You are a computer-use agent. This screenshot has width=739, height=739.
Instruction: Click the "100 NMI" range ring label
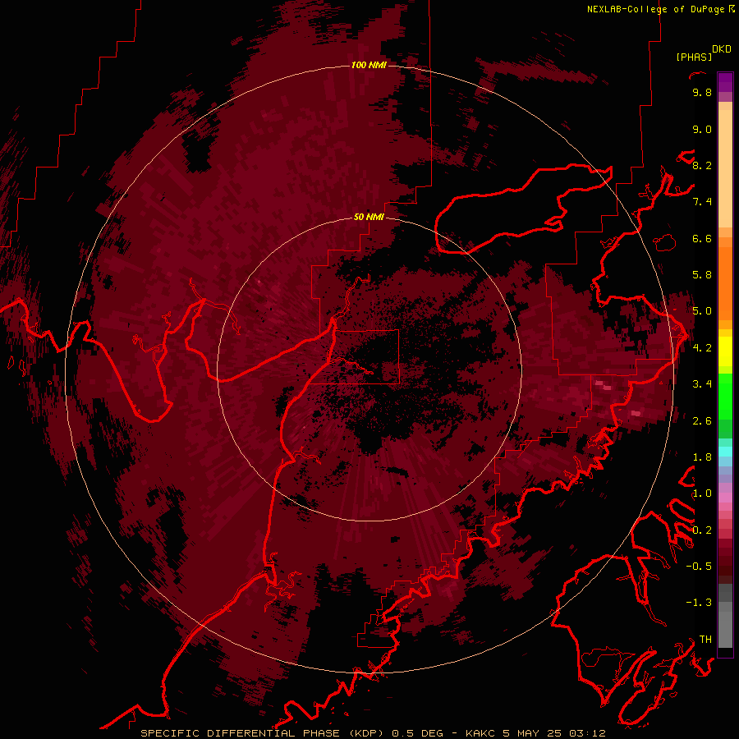tap(369, 65)
